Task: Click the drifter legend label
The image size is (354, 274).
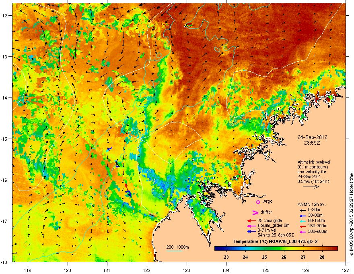Action: click(x=266, y=212)
